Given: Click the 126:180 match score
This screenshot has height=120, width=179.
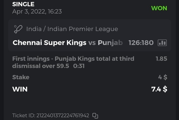Looking at the screenshot, I should click(141, 43).
